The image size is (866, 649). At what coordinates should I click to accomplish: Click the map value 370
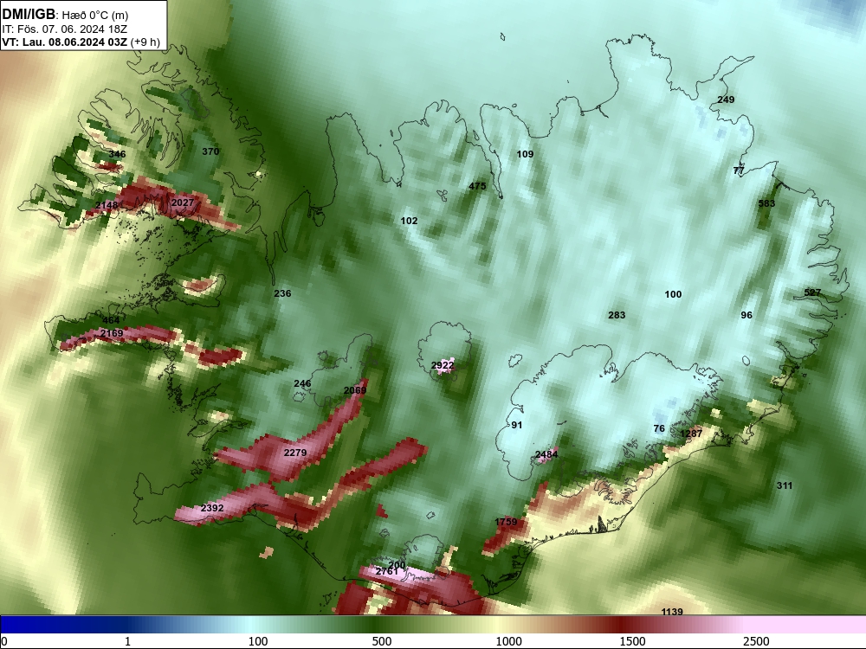210,151
